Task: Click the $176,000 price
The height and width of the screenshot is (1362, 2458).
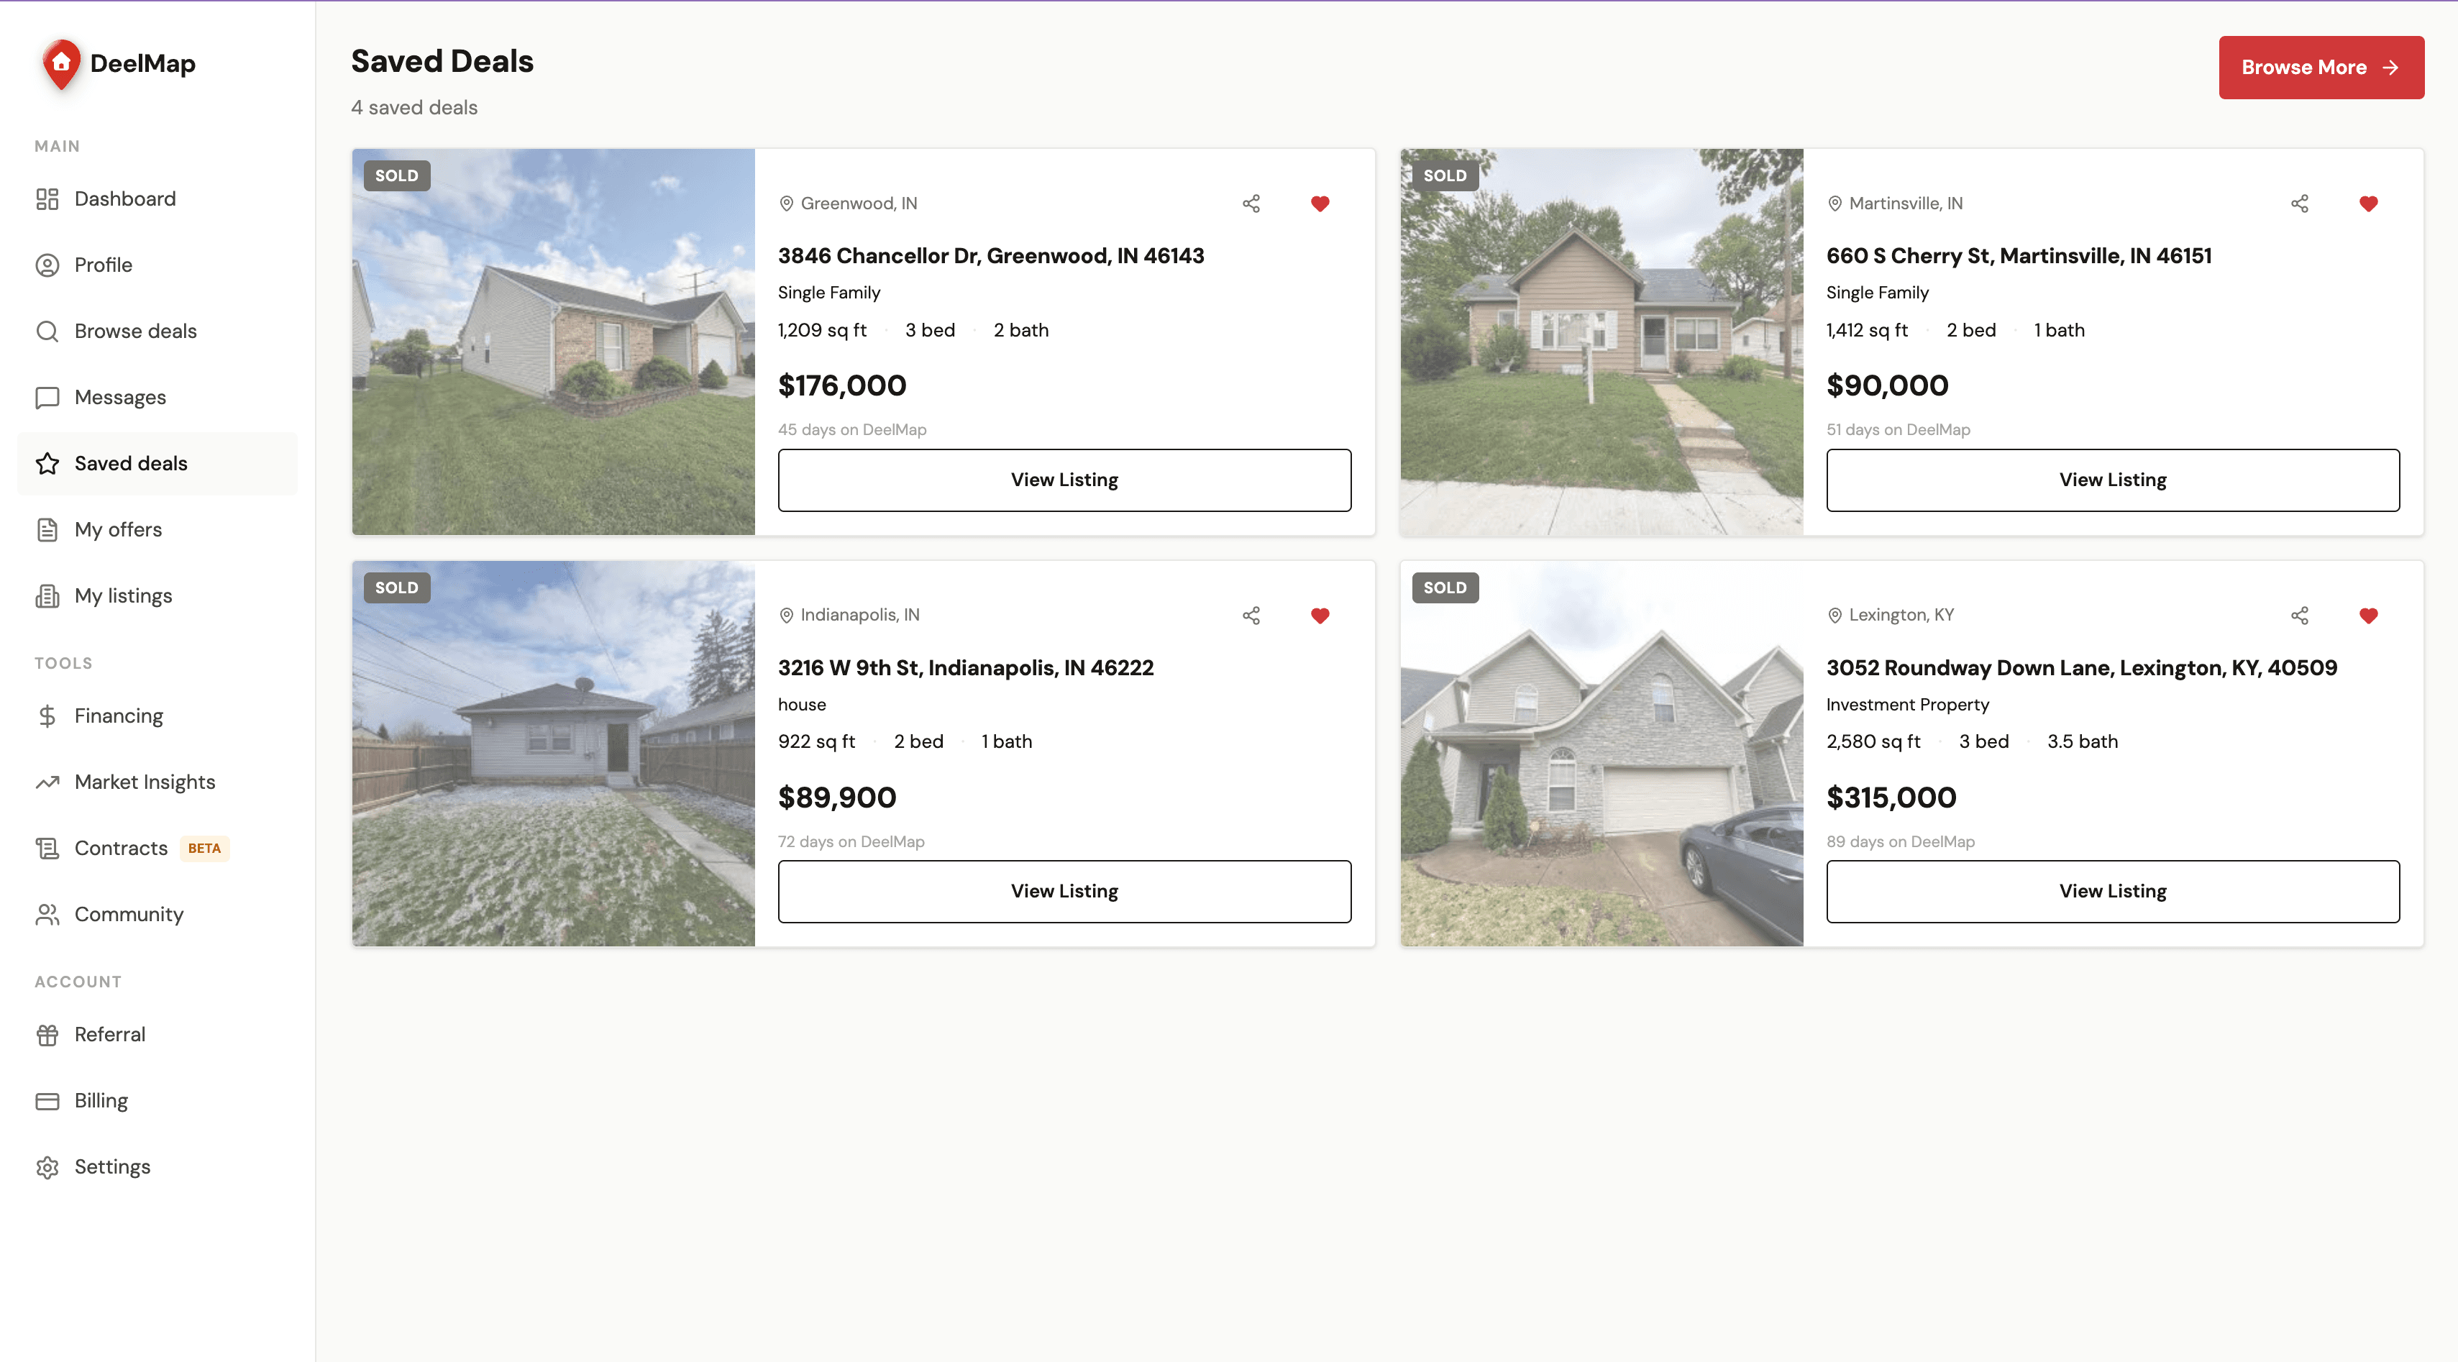Action: coord(841,385)
